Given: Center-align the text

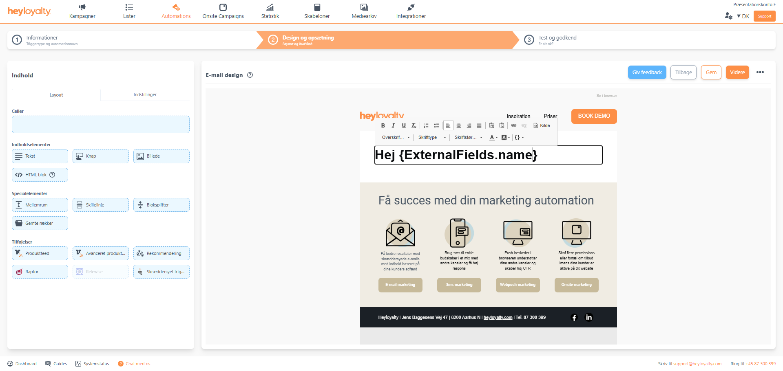Looking at the screenshot, I should coord(459,125).
